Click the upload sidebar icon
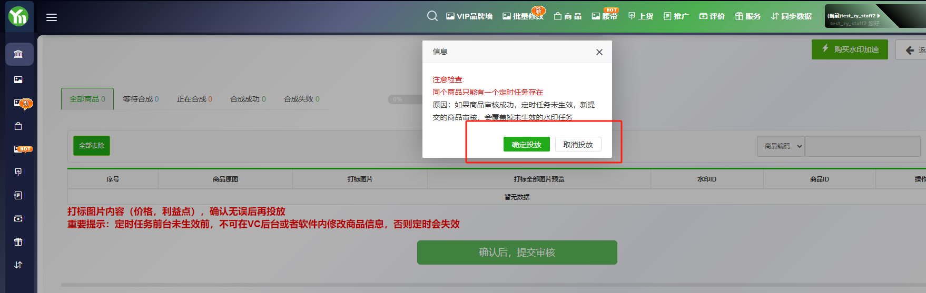Image resolution: width=926 pixels, height=293 pixels. coord(18,172)
